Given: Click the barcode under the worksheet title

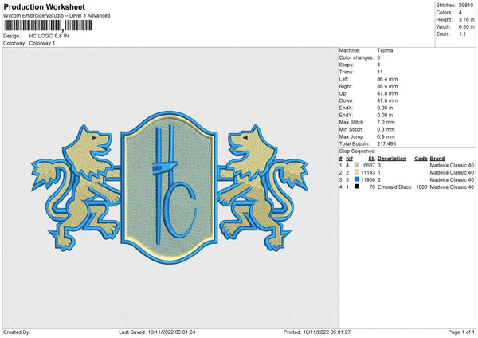Looking at the screenshot, I should [48, 26].
